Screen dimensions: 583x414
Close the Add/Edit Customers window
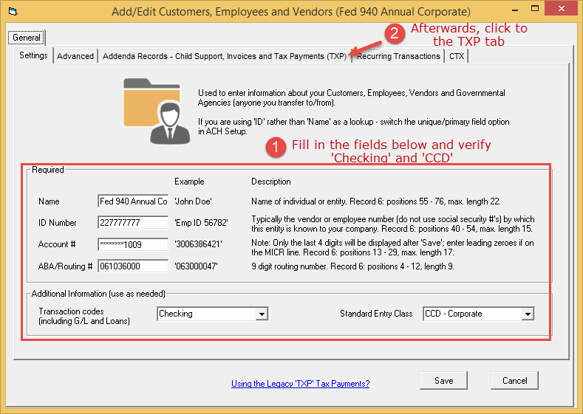(x=563, y=12)
